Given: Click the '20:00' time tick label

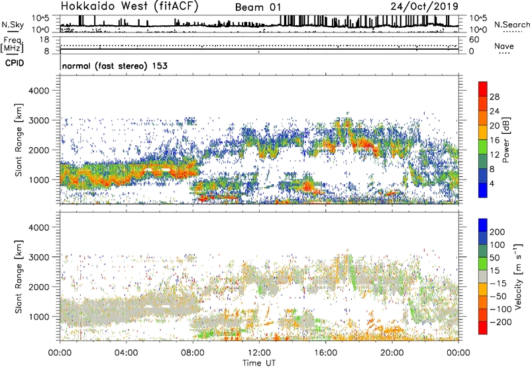Looking at the screenshot, I should pyautogui.click(x=392, y=353).
